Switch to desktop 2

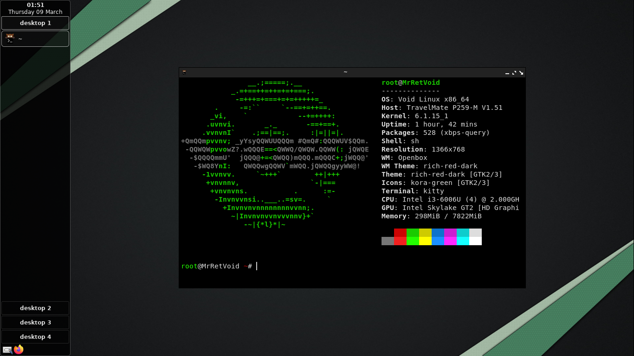point(35,308)
